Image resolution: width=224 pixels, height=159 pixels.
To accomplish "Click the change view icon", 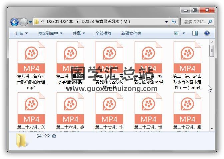I will coord(177,33).
